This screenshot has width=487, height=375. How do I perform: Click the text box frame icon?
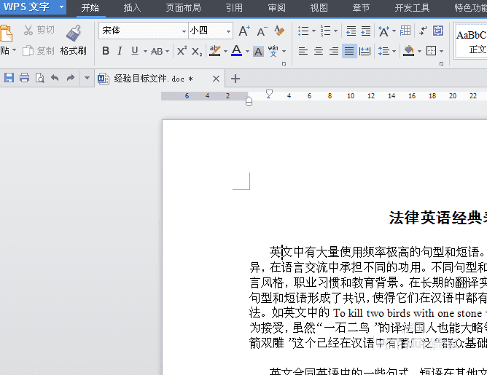[438, 31]
